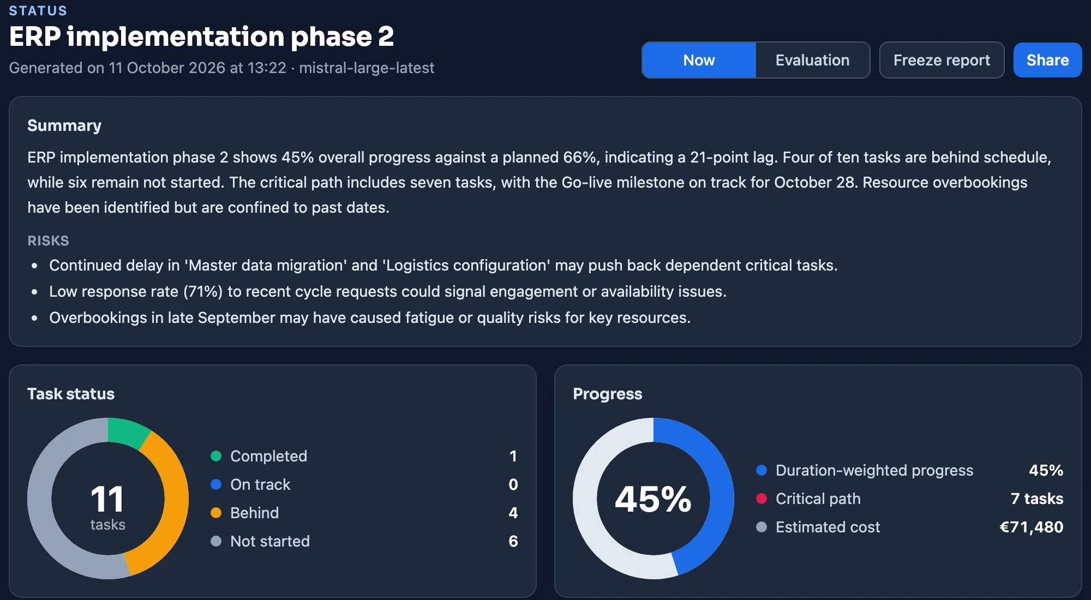
Task: Click the Duration-weighted progress label
Action: 874,470
